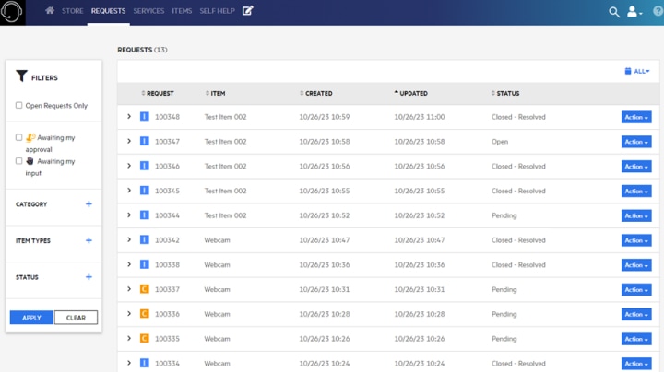
Task: Expand the ITEM TYPES filter section
Action: (x=89, y=240)
